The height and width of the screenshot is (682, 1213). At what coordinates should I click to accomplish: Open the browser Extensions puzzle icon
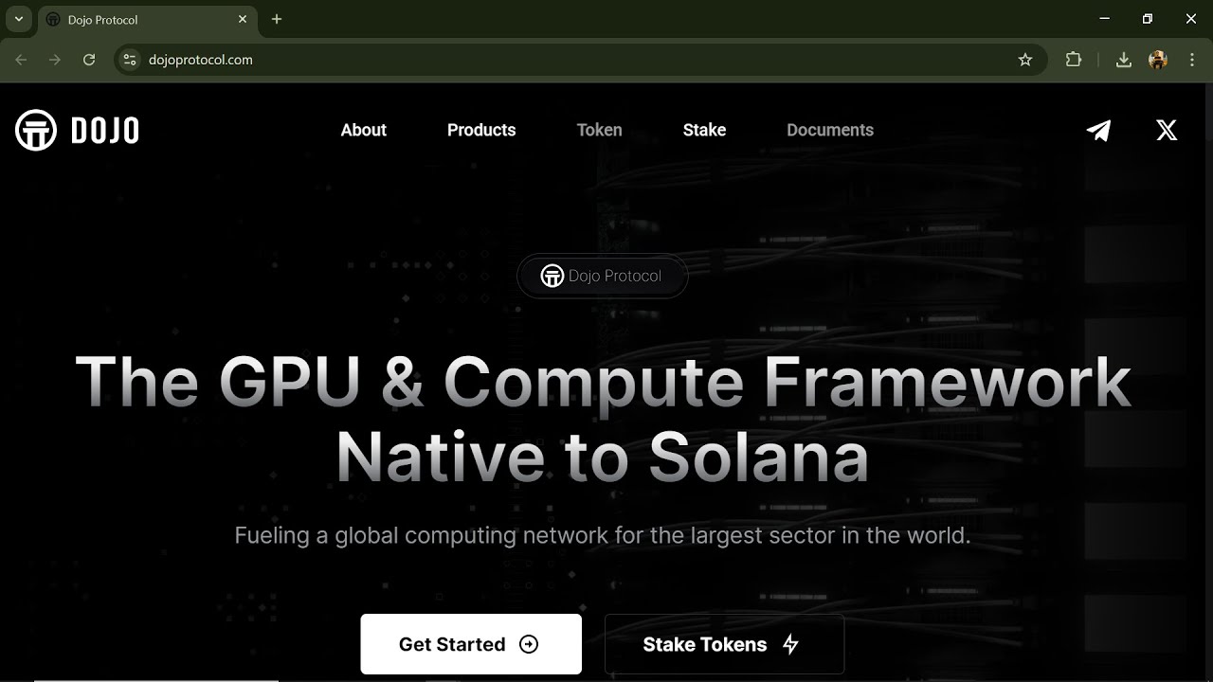coord(1073,60)
